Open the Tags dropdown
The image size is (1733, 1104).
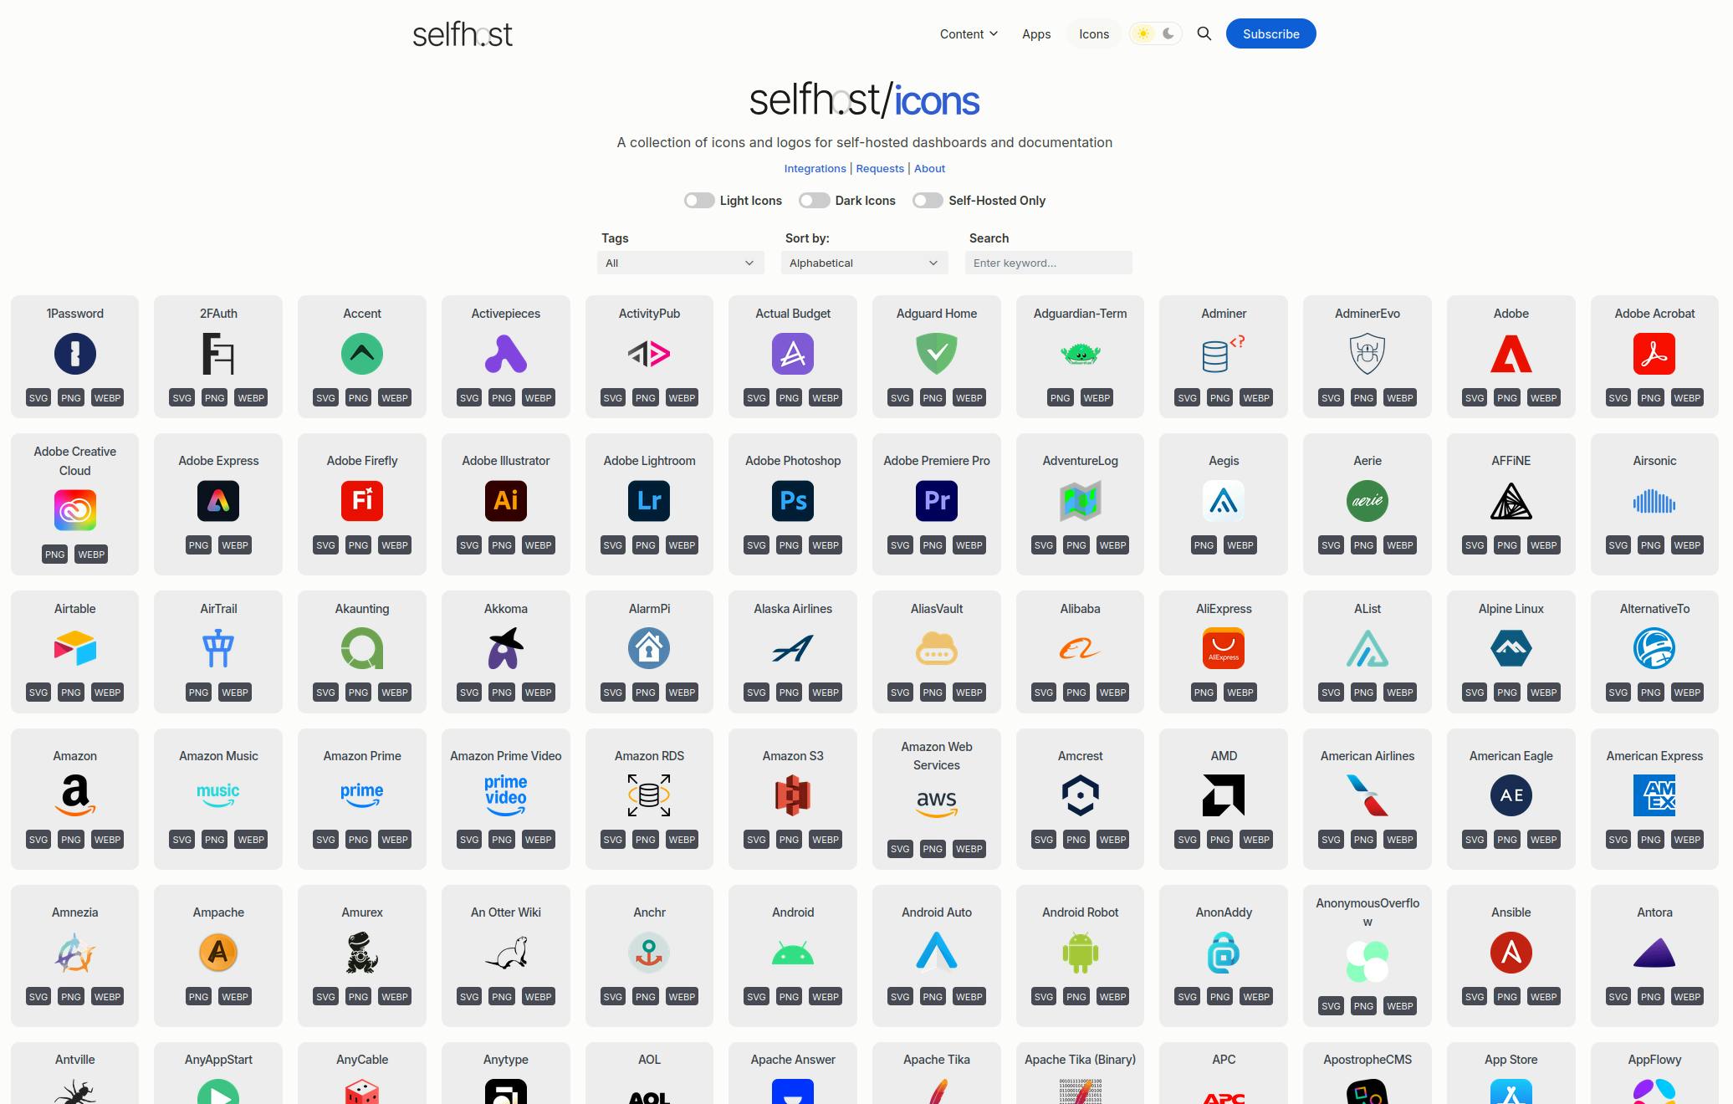click(680, 263)
